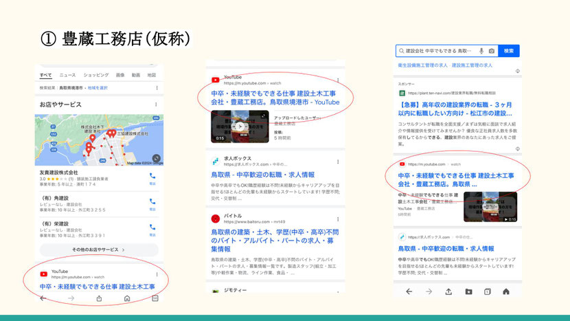The width and height of the screenshot is (570, 321).
Task: Switch to the 画像 search tab
Action: coord(120,75)
